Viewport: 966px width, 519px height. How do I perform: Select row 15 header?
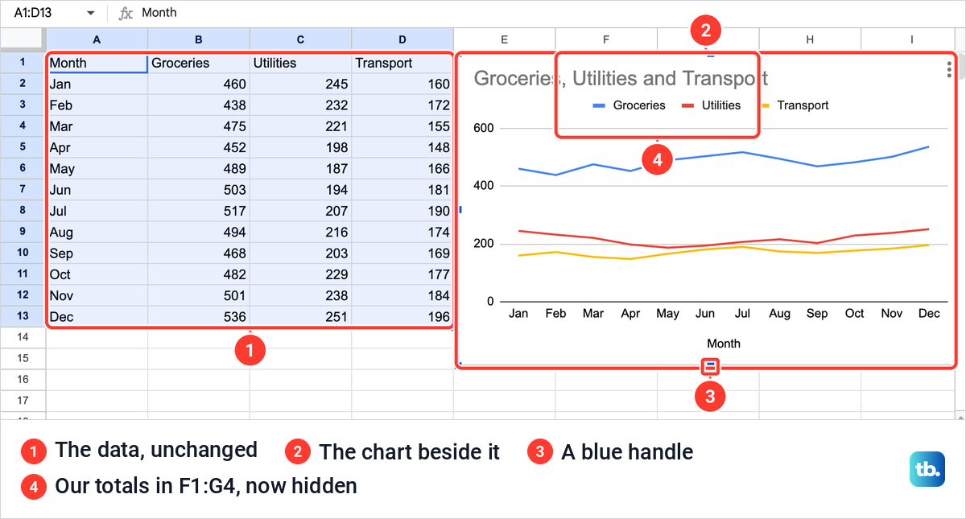(x=23, y=358)
